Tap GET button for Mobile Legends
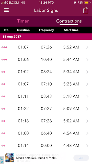This screenshot has width=92, height=164. click(81, 158)
